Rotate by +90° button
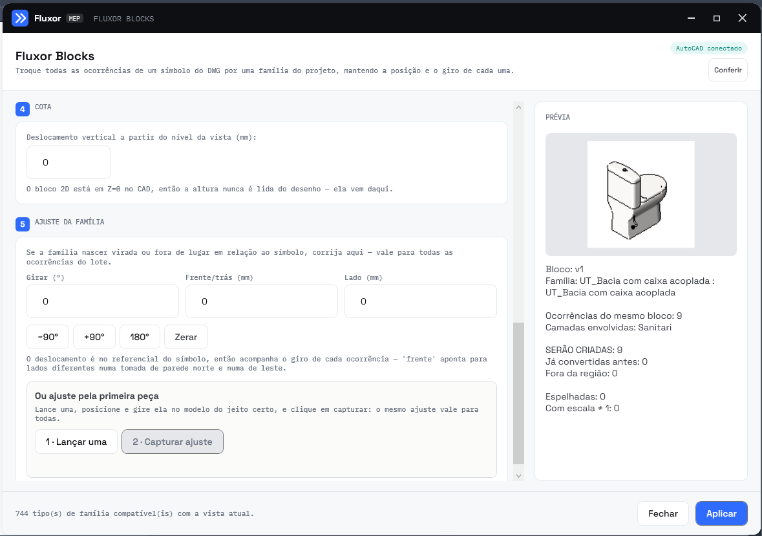 point(94,337)
